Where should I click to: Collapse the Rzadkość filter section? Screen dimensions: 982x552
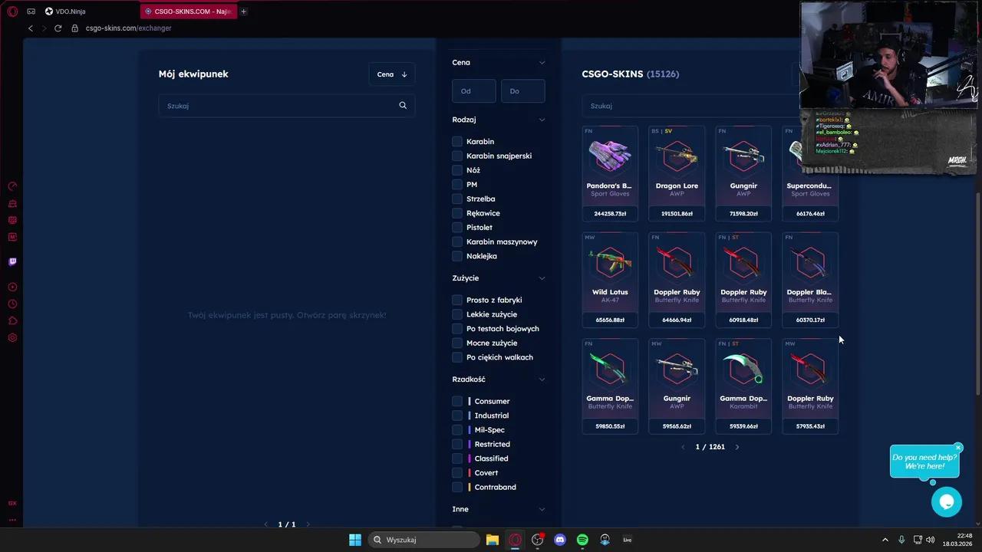pos(542,379)
